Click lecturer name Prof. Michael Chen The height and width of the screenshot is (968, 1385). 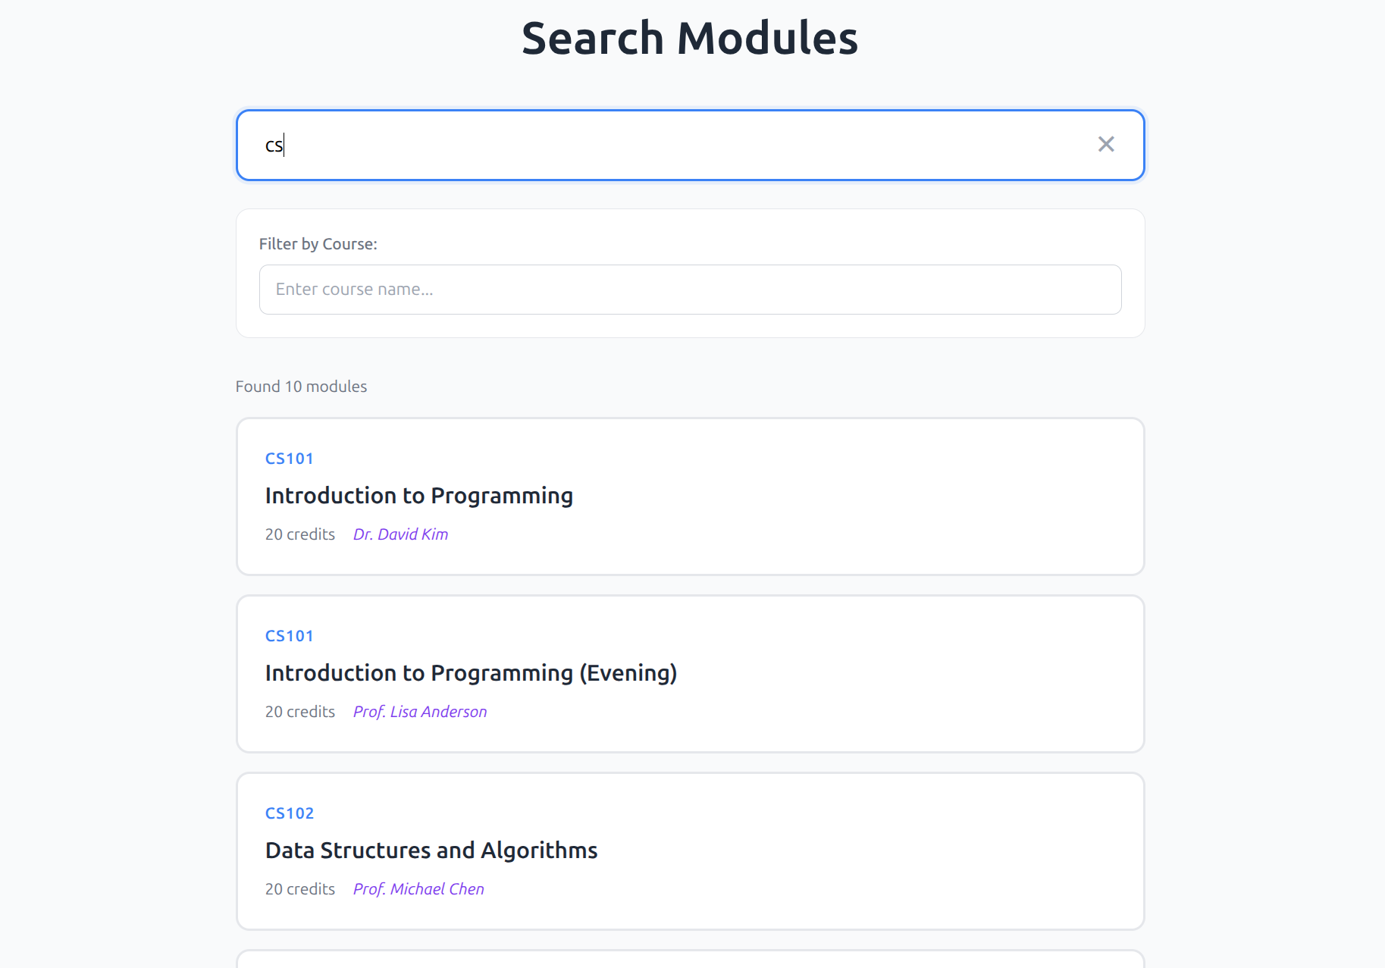[x=418, y=889]
